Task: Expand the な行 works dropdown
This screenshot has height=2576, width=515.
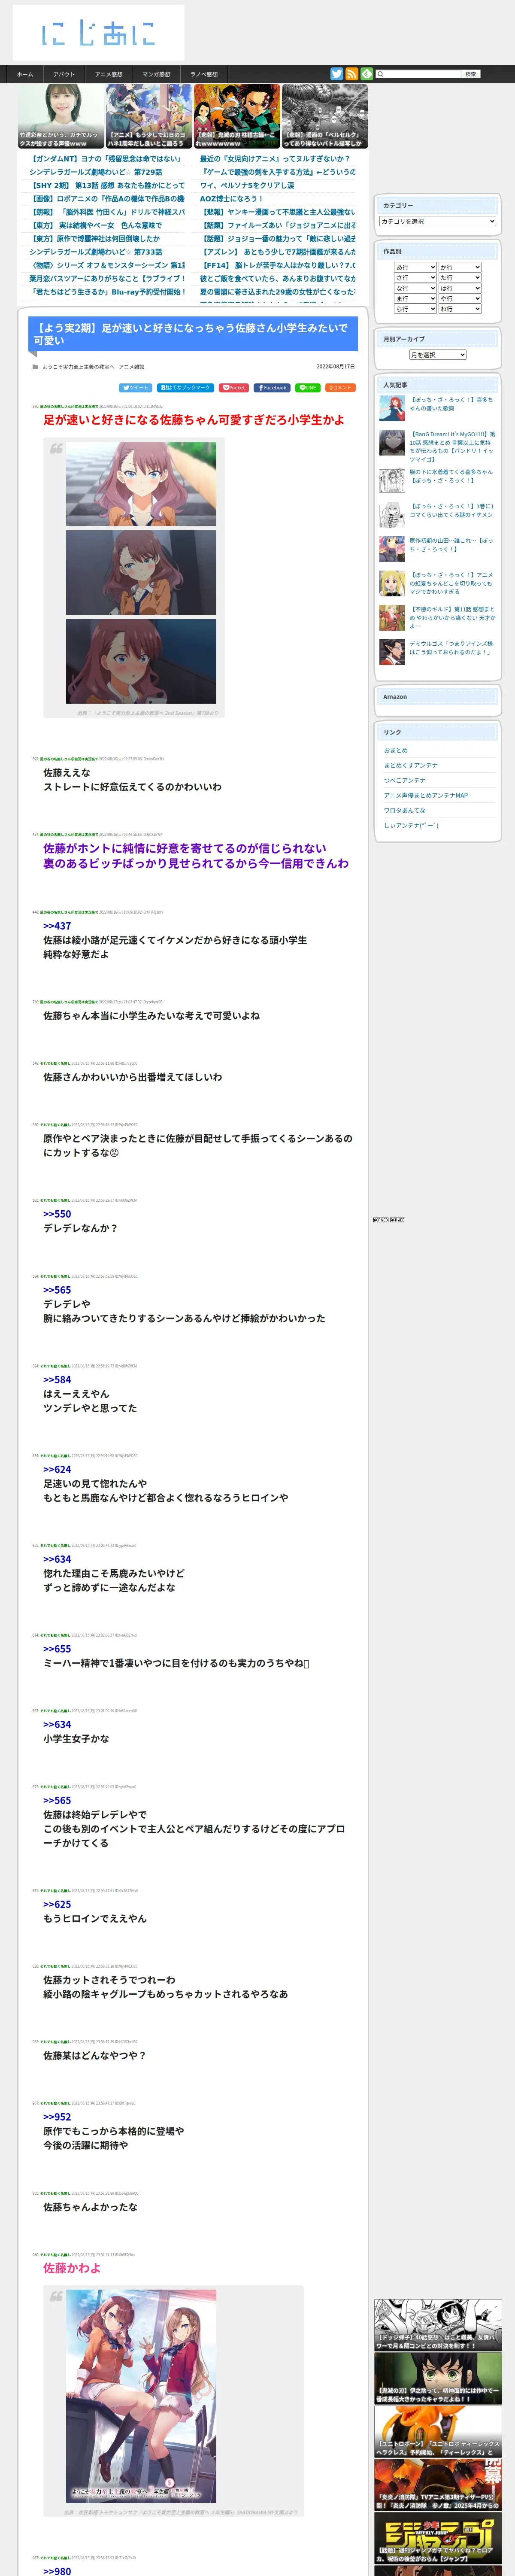Action: (x=415, y=288)
